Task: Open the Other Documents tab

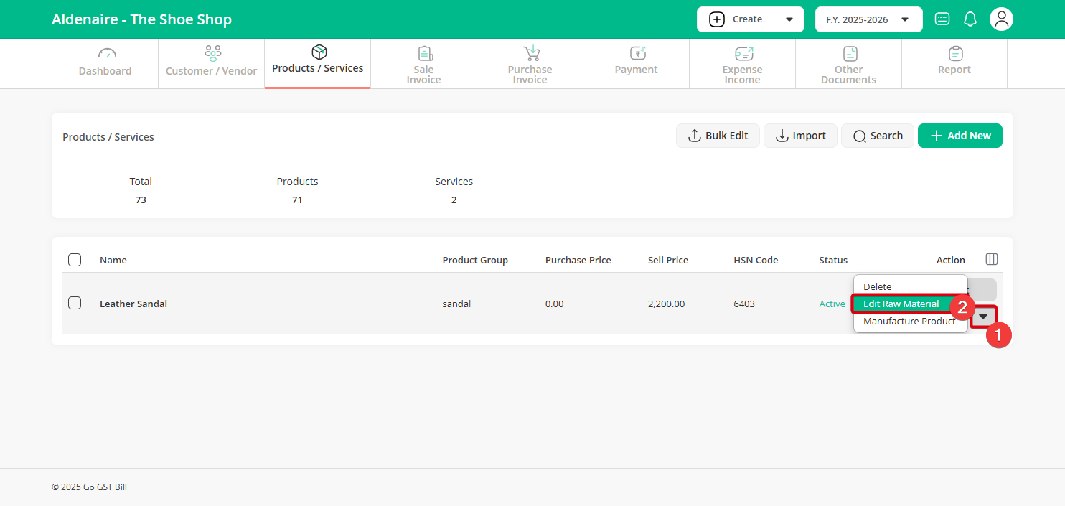Action: [x=848, y=63]
